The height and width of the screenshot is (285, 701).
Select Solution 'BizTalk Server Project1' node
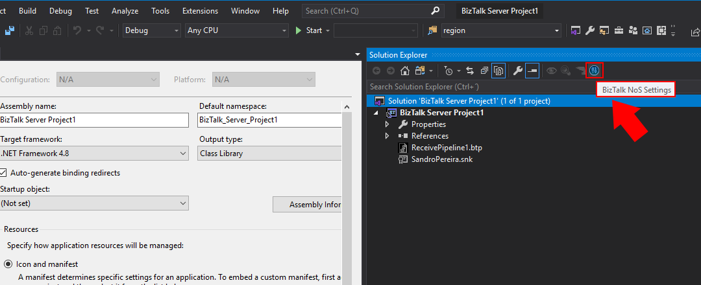pyautogui.click(x=534, y=101)
